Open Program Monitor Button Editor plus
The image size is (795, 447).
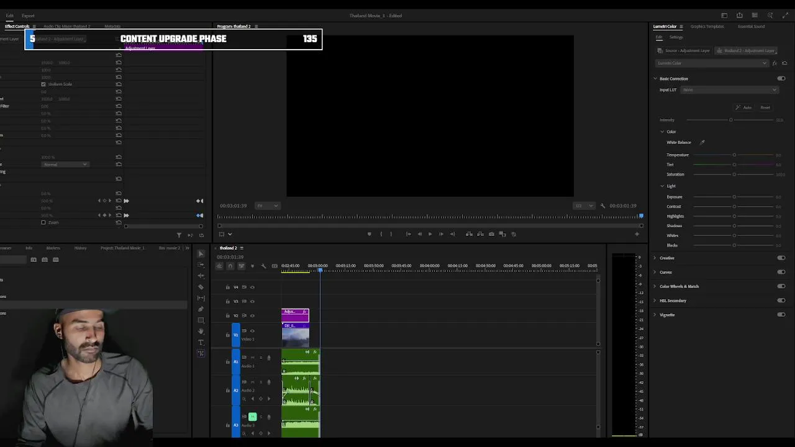(637, 234)
